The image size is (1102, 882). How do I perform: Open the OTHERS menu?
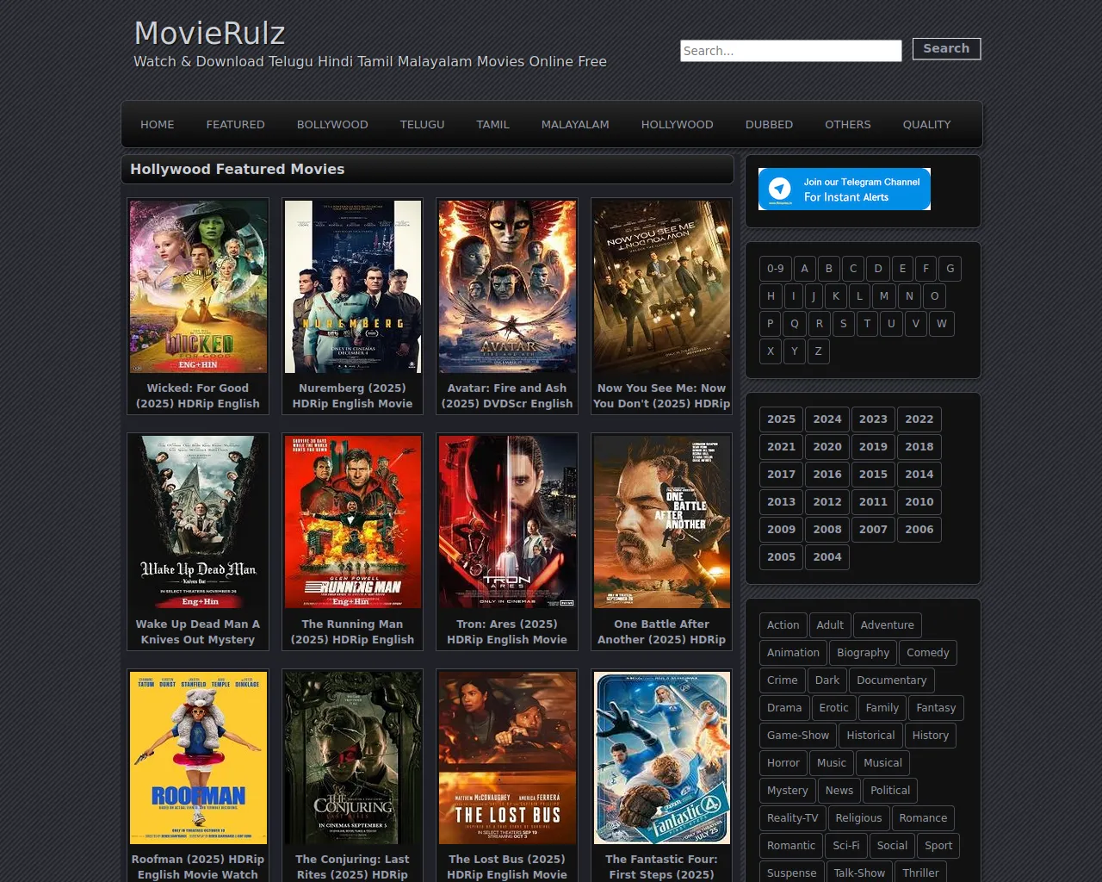pyautogui.click(x=848, y=124)
